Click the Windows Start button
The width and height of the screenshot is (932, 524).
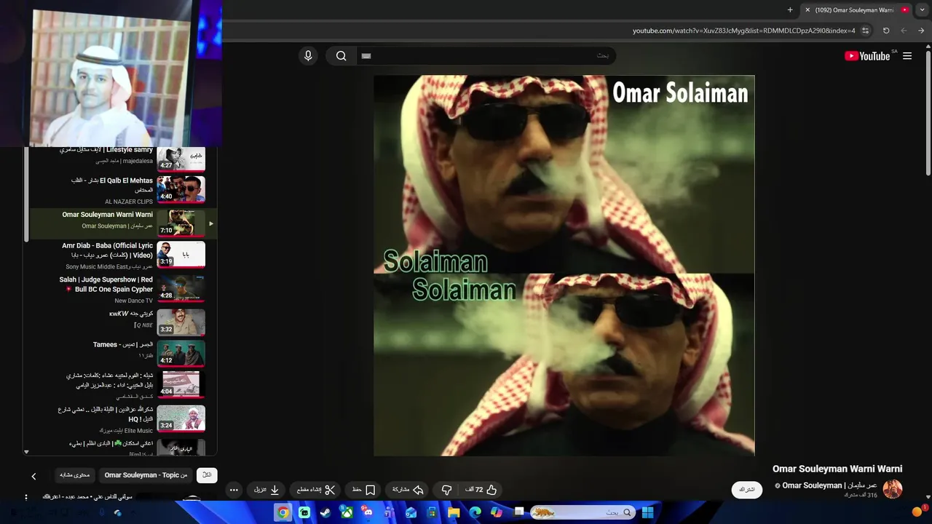pyautogui.click(x=647, y=512)
